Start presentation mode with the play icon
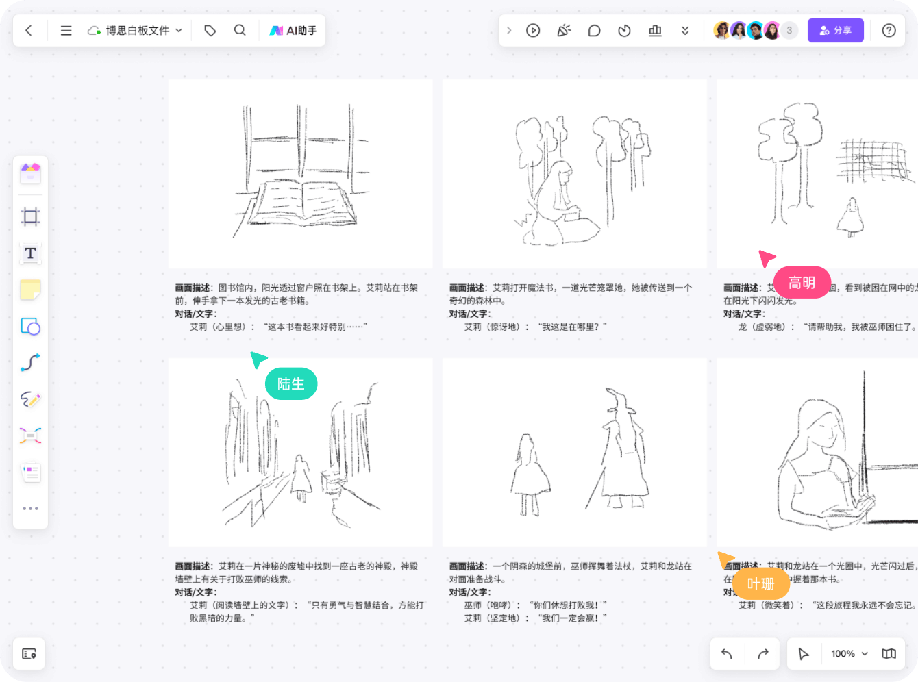The image size is (918, 682). (x=533, y=30)
